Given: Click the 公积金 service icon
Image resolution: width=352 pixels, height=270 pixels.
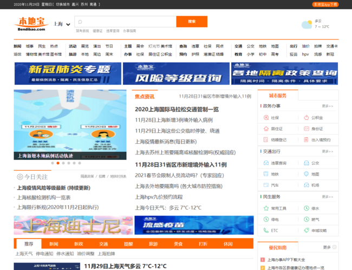Looking at the screenshot, I should pyautogui.click(x=307, y=118).
